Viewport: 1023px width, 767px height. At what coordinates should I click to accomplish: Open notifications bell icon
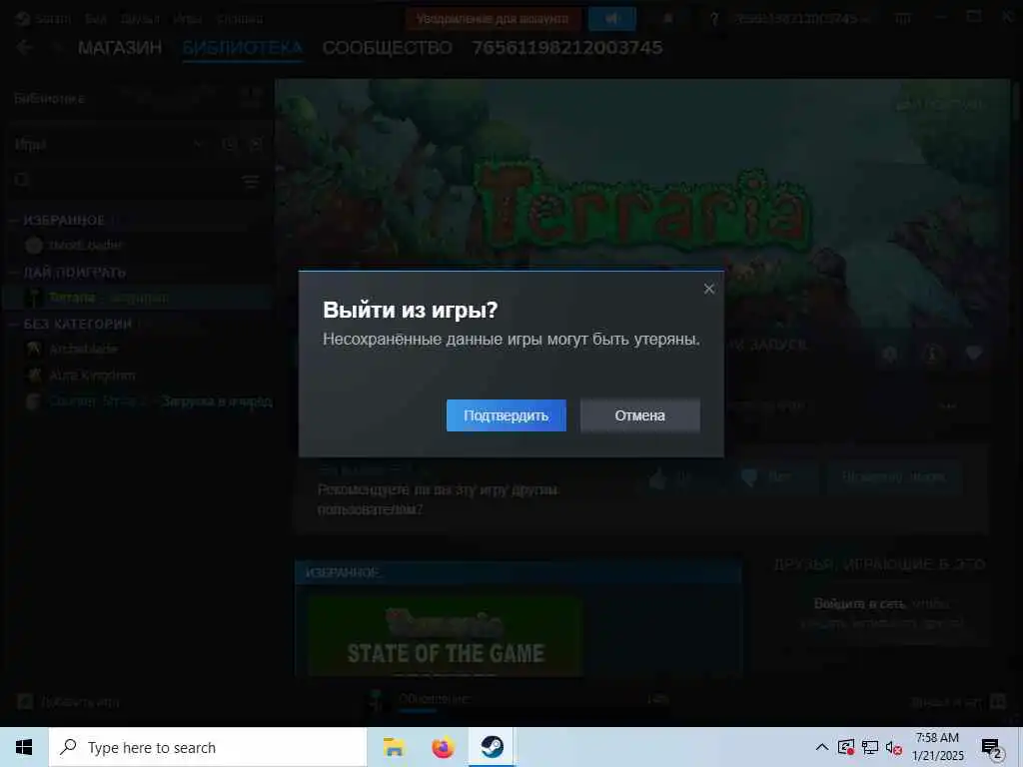tap(668, 19)
